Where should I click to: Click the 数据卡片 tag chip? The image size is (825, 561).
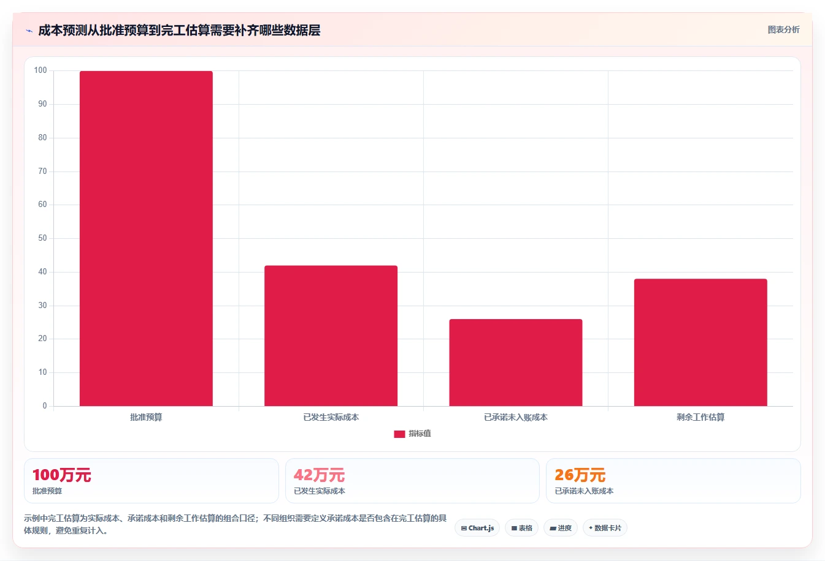(x=605, y=528)
